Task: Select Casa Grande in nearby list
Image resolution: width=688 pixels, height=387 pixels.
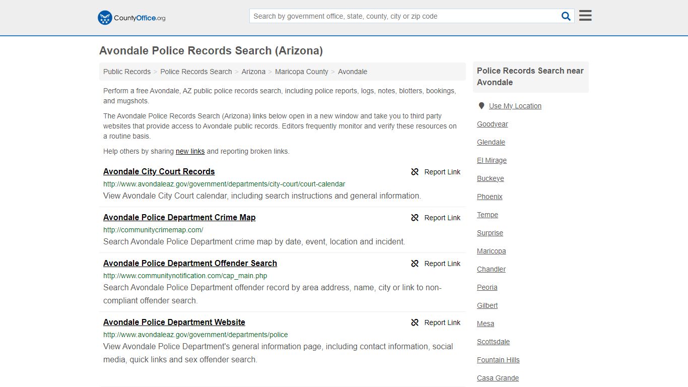Action: pyautogui.click(x=498, y=378)
